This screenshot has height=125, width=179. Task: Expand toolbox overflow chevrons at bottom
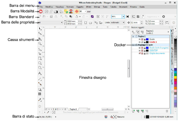pos(40,112)
